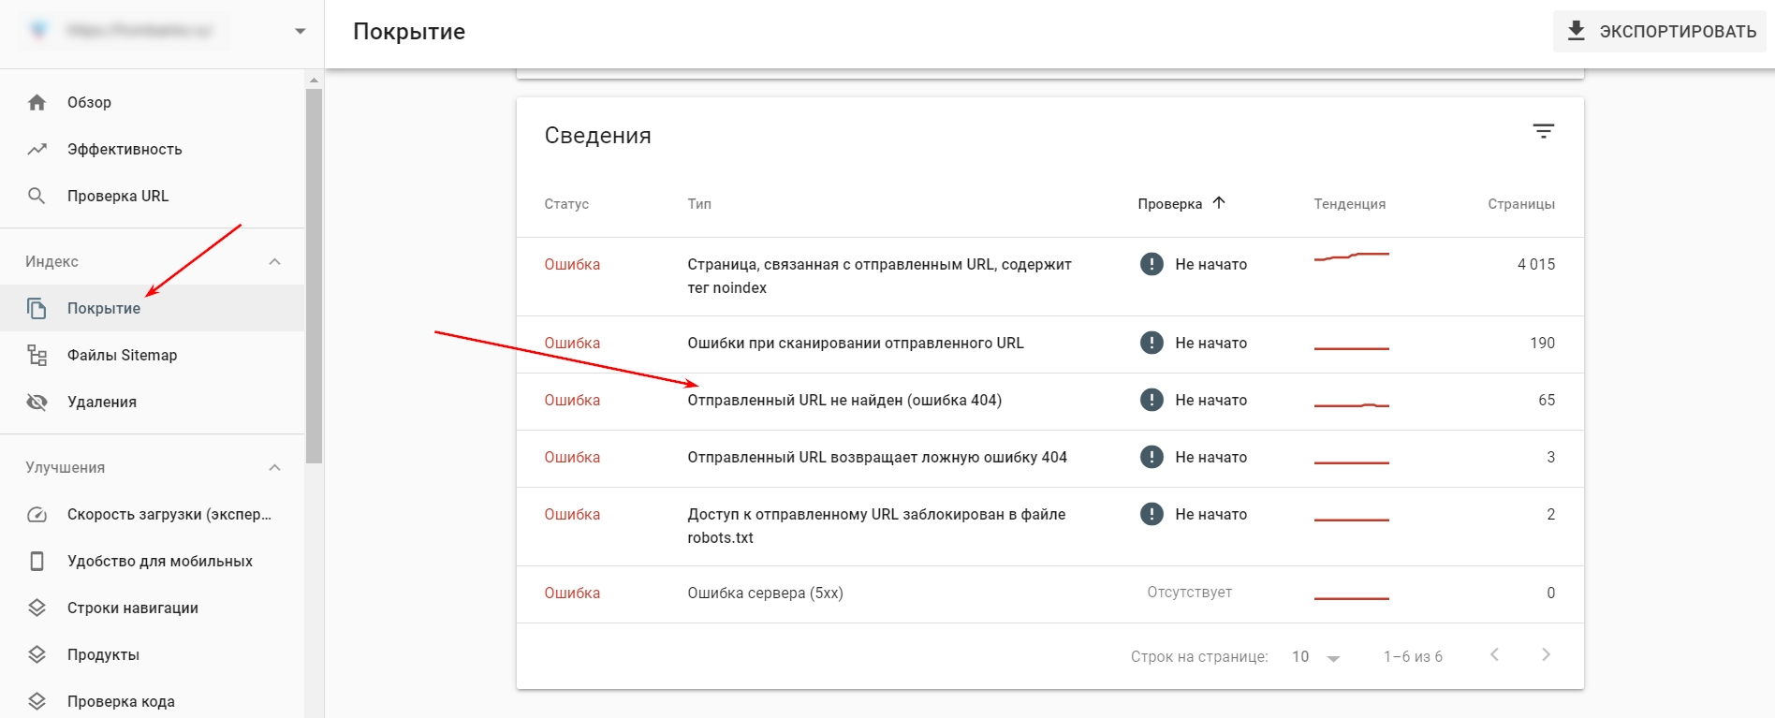The width and height of the screenshot is (1775, 718).
Task: Collapse the Индекс section
Action: pyautogui.click(x=274, y=261)
